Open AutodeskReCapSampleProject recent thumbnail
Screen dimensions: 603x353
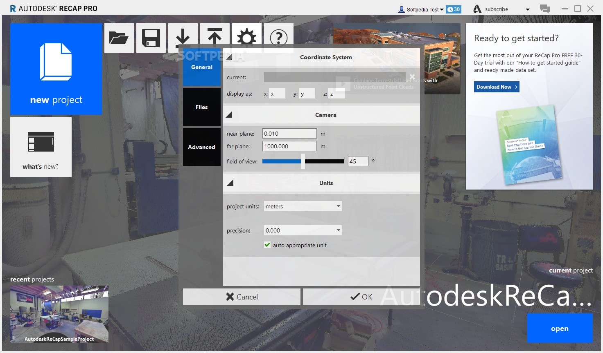pos(59,314)
